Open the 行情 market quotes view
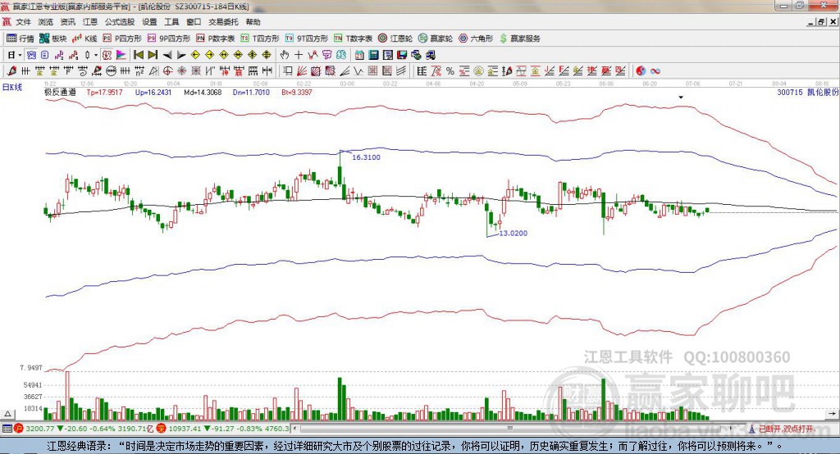 [x=21, y=39]
